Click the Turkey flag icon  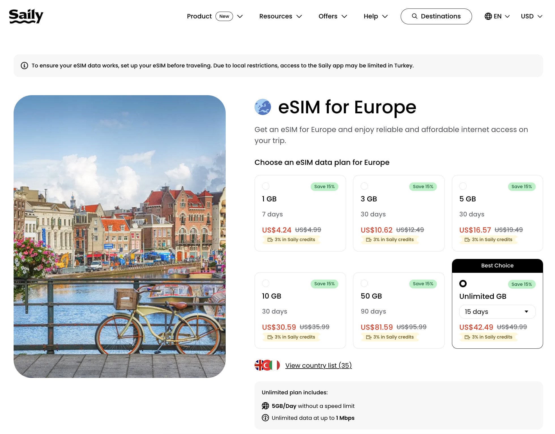tap(267, 365)
